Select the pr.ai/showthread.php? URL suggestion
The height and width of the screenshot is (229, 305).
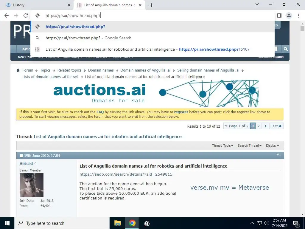pyautogui.click(x=152, y=27)
